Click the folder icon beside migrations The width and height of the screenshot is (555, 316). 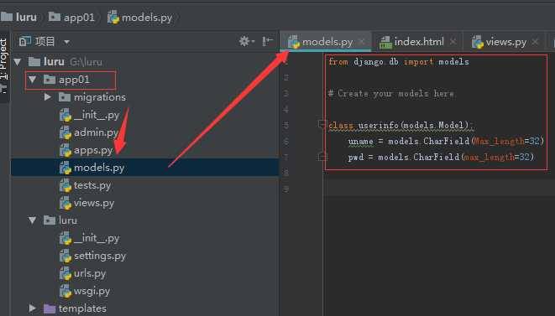(65, 97)
